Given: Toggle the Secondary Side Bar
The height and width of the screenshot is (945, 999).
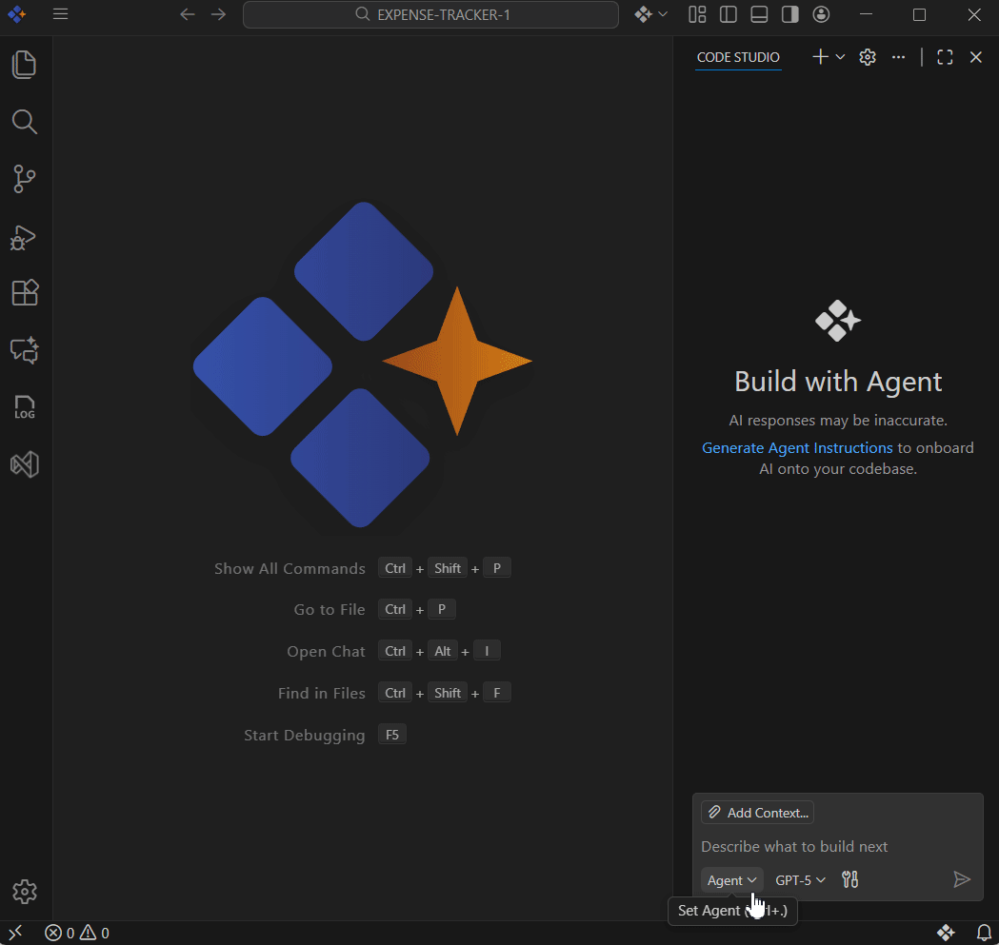Looking at the screenshot, I should pos(789,14).
